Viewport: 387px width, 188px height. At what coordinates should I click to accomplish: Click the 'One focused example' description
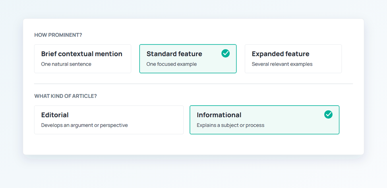coord(171,64)
